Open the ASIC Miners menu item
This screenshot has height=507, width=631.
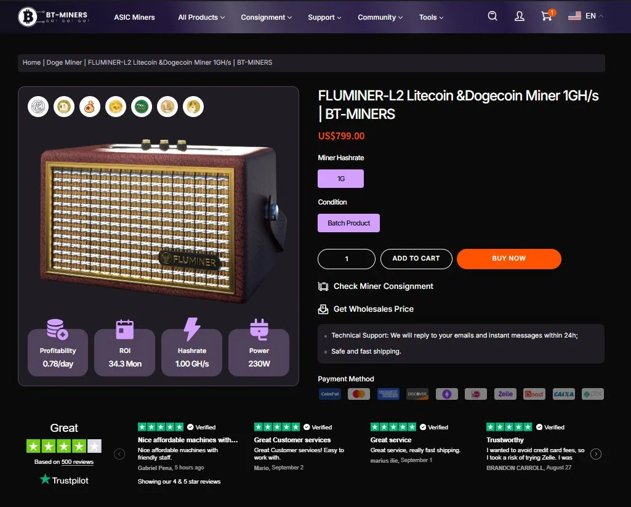(134, 17)
